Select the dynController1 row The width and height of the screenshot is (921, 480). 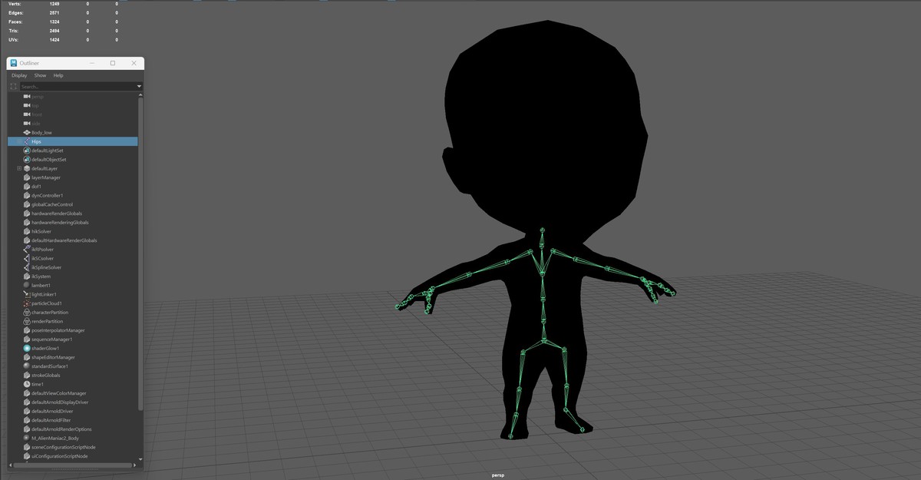coord(73,196)
